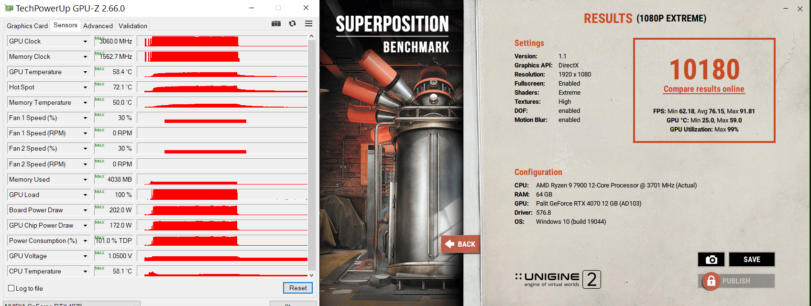811x306 pixels.
Task: Take a GPU-Z screenshot with camera icon
Action: click(x=276, y=23)
